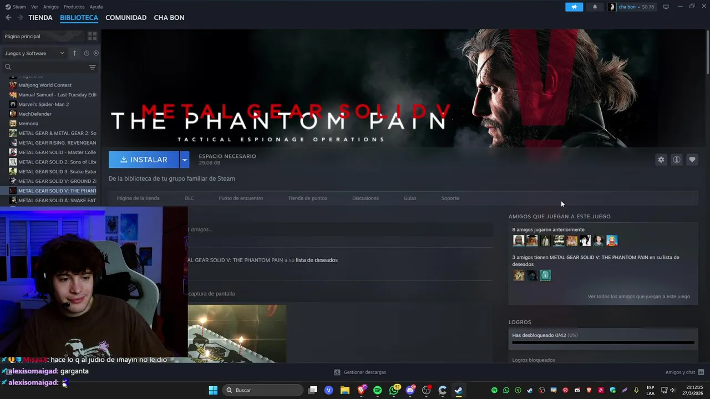The image size is (710, 399).
Task: Expand the install options dropdown arrow
Action: pyautogui.click(x=184, y=160)
